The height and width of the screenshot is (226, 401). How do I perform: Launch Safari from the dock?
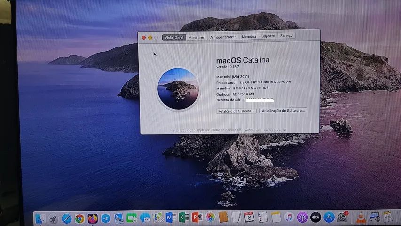pyautogui.click(x=66, y=218)
